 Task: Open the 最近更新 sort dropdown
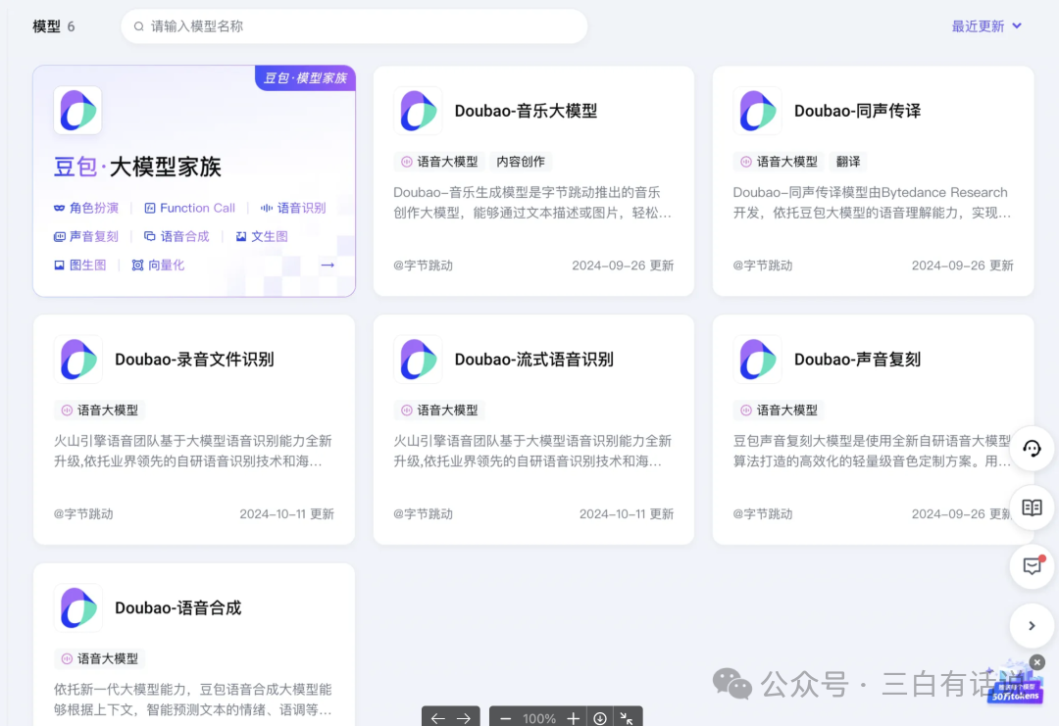(986, 26)
